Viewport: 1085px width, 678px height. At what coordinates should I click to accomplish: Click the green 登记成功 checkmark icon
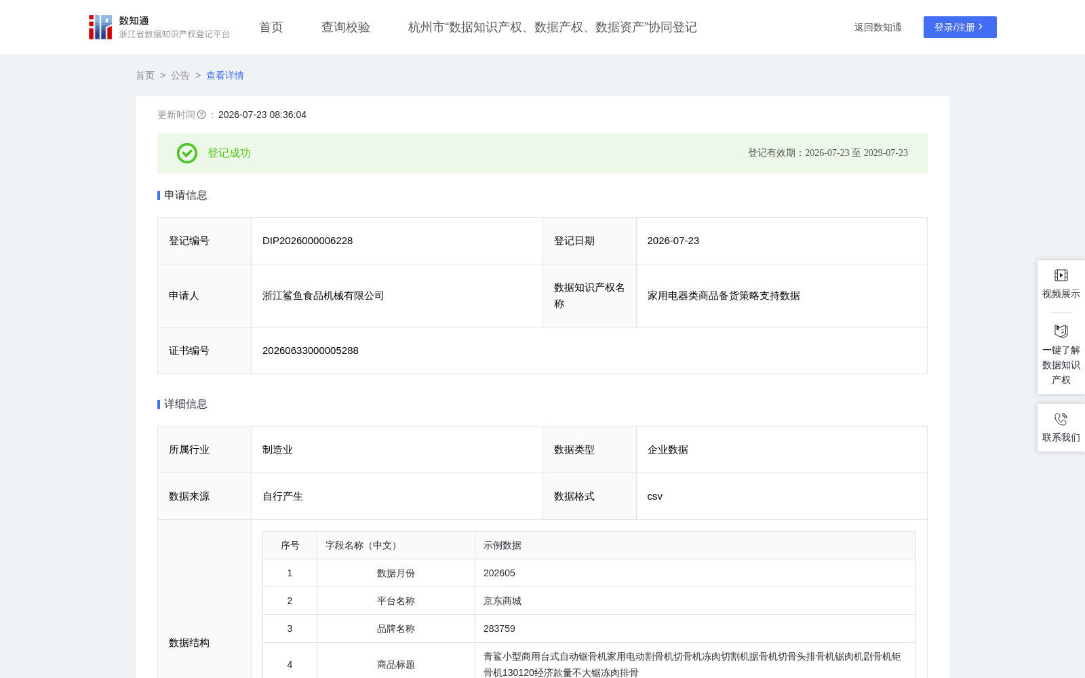point(187,153)
